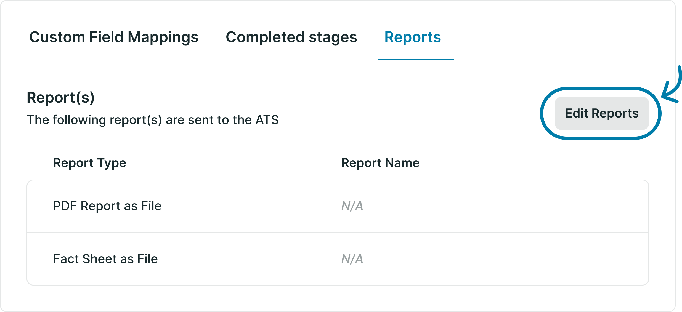Select the PDF Report as File row
The height and width of the screenshot is (312, 682).
[x=338, y=206]
